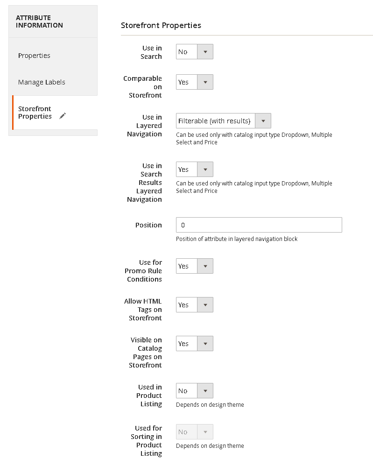
Task: Click the arrow icon on Use for Promo Rule Conditions
Action: (206, 266)
